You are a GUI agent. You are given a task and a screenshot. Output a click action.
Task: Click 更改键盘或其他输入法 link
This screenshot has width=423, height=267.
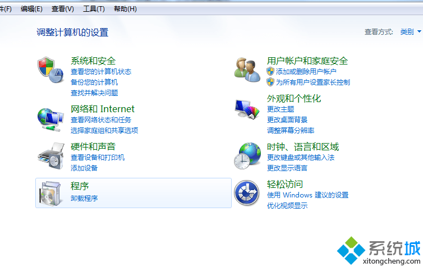tap(301, 158)
